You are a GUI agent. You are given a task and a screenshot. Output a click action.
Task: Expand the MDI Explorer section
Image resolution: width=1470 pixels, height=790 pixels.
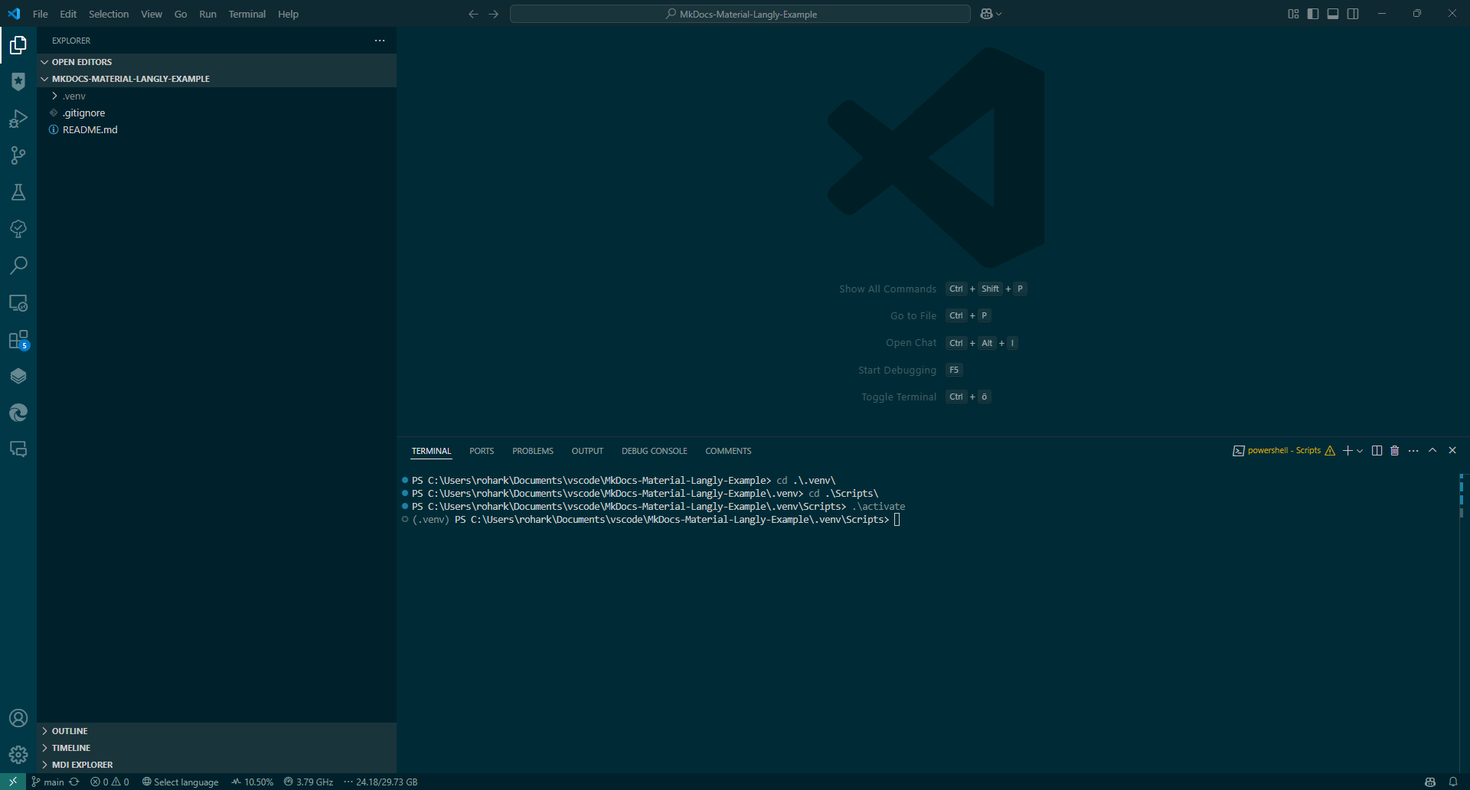(x=217, y=765)
